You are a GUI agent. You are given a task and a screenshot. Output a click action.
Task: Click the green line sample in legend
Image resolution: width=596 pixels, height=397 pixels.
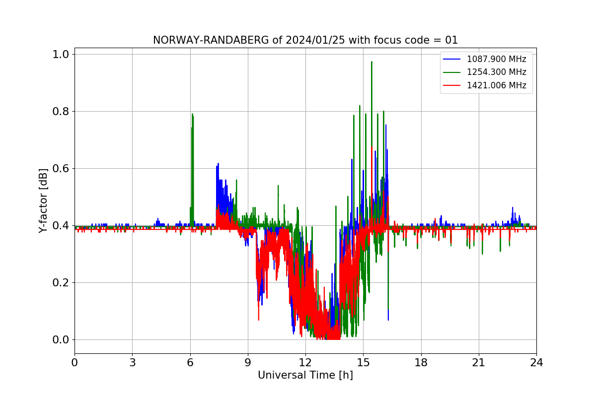coord(451,72)
